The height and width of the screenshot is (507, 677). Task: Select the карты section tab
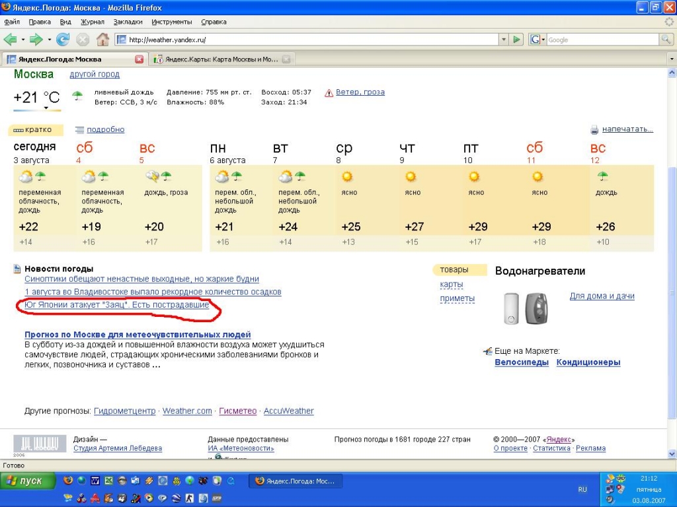pos(452,285)
